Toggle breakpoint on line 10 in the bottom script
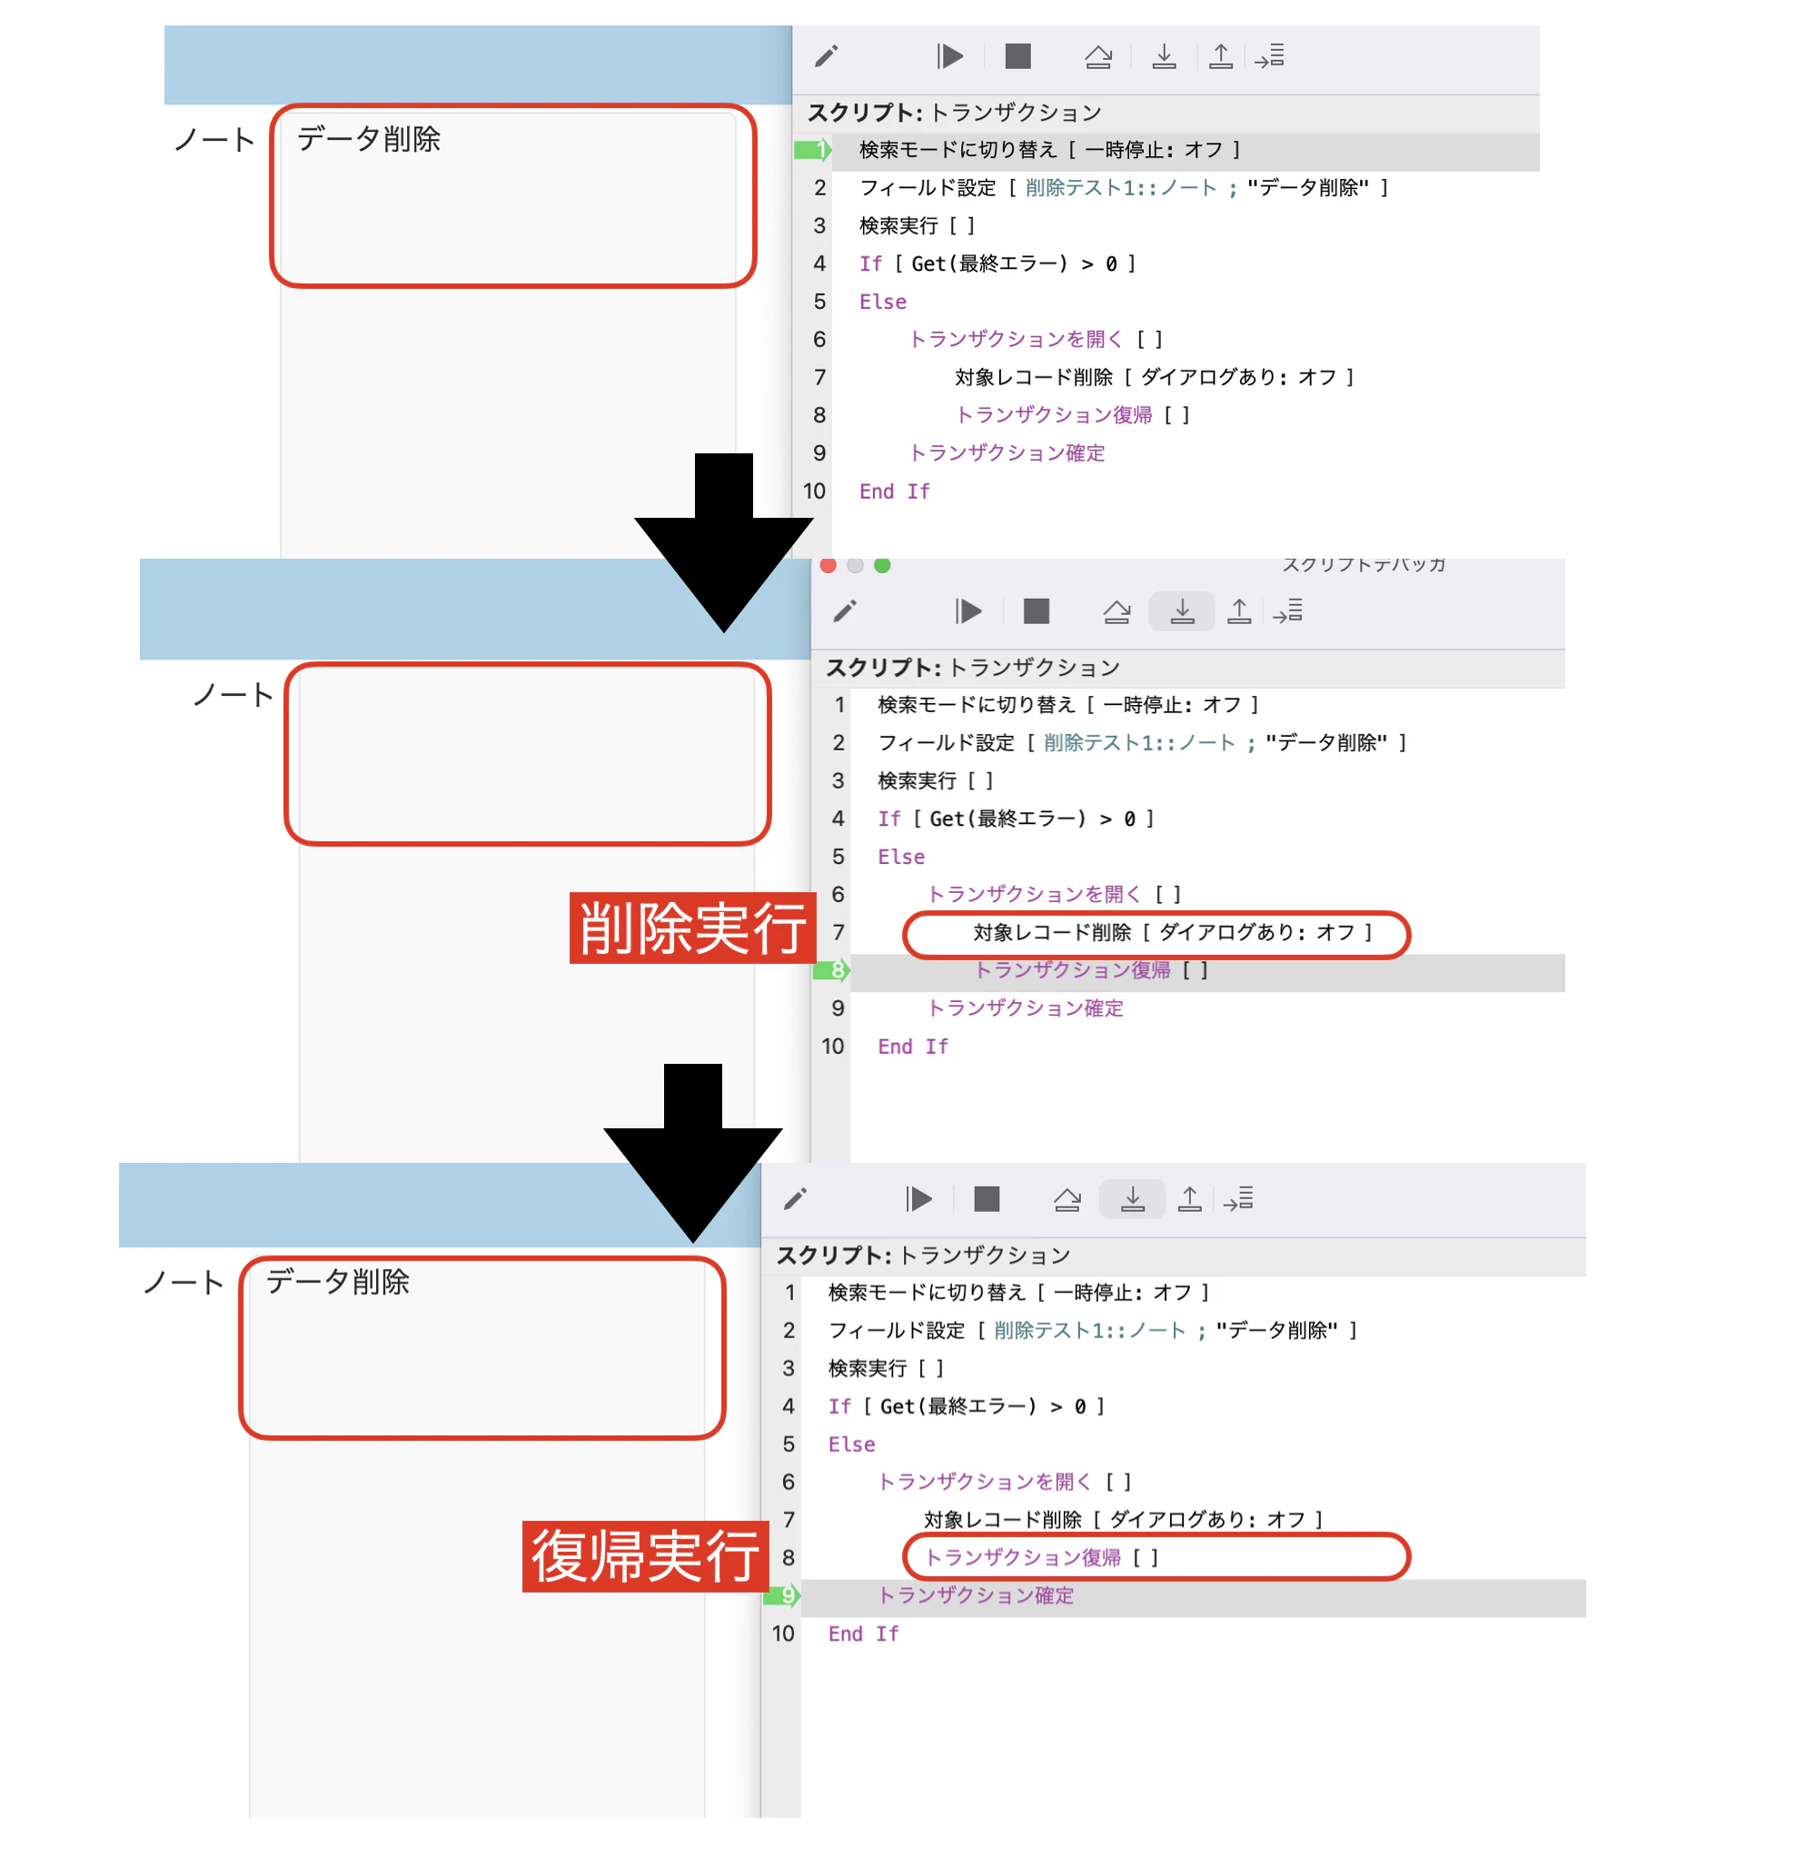1806x1866 pixels. pyautogui.click(x=782, y=1633)
